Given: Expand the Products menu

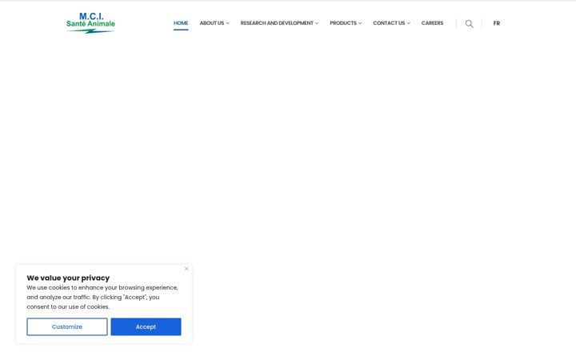Looking at the screenshot, I should (346, 22).
